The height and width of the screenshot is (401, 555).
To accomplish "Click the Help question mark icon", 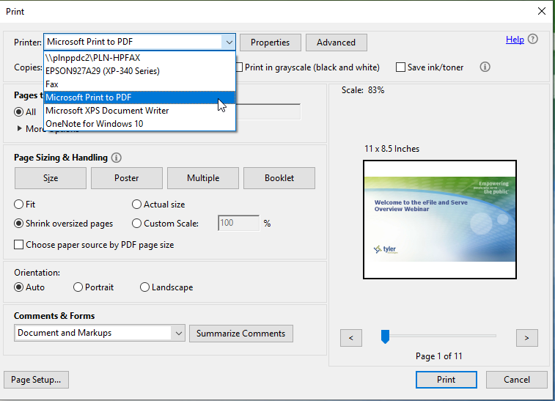I will 533,40.
